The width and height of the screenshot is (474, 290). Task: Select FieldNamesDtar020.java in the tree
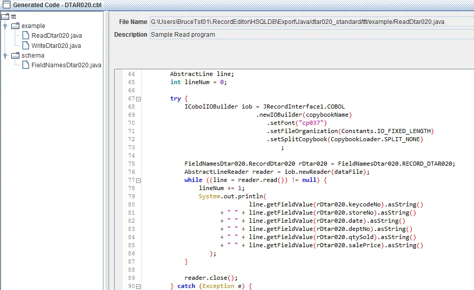66,65
